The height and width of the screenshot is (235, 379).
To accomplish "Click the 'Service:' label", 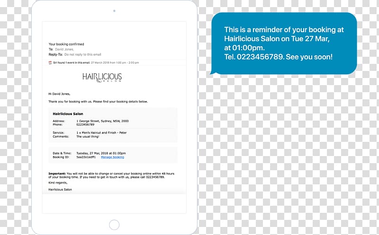I will click(58, 133).
